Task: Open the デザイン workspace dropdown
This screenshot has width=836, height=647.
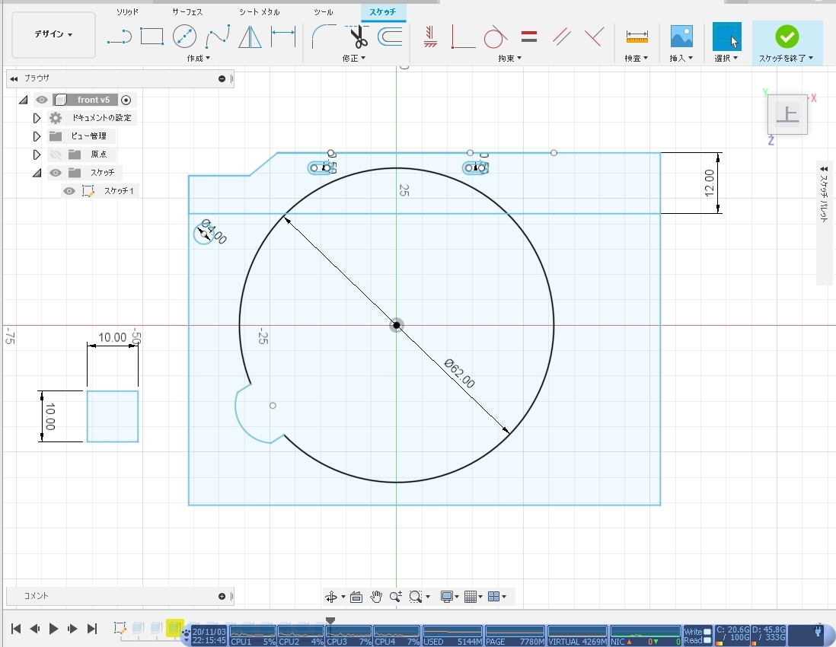Action: pyautogui.click(x=53, y=35)
